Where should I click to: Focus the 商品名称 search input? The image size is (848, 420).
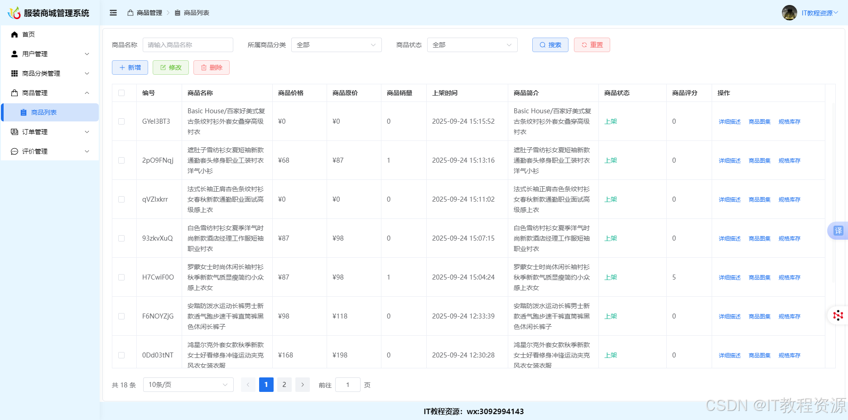[x=188, y=45]
